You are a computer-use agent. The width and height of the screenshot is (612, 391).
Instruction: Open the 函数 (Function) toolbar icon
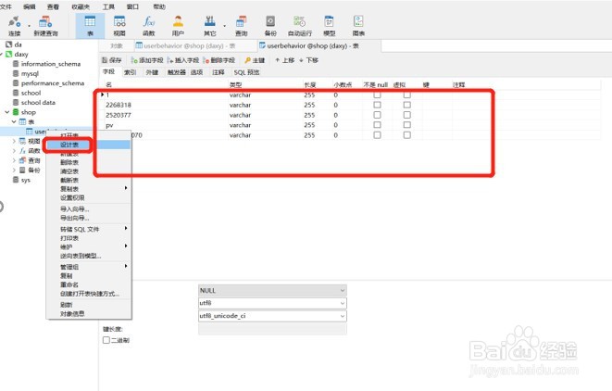(x=149, y=26)
